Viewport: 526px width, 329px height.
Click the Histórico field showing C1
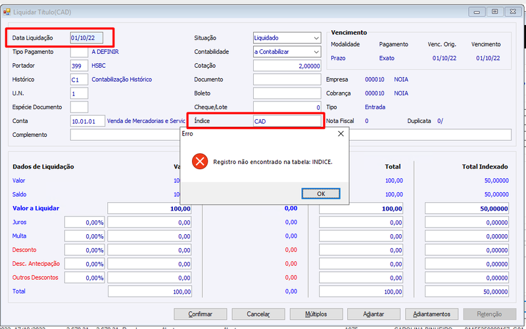pyautogui.click(x=79, y=80)
